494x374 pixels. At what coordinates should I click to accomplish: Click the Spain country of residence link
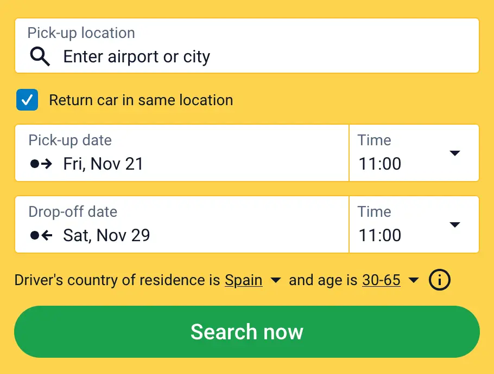(244, 280)
